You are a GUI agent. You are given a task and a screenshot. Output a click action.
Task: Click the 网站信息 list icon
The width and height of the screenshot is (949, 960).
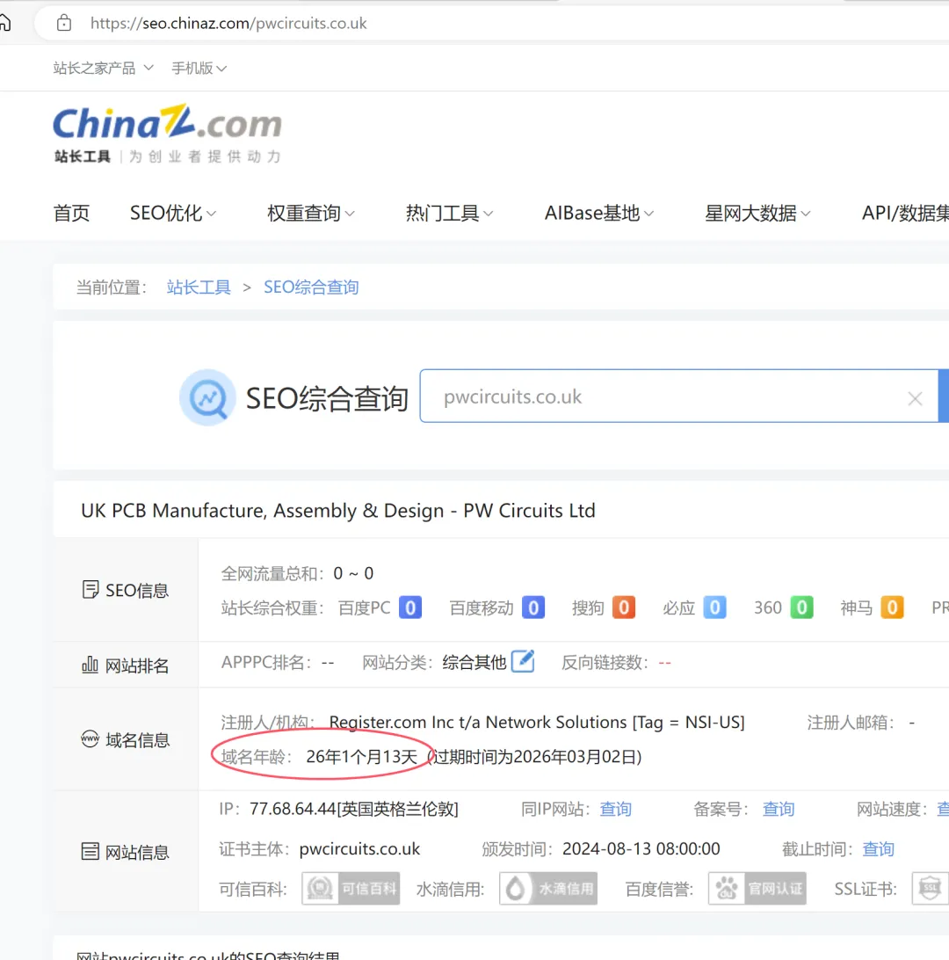tap(90, 851)
